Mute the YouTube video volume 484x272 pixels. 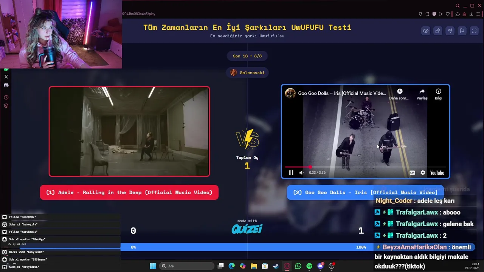click(x=301, y=173)
